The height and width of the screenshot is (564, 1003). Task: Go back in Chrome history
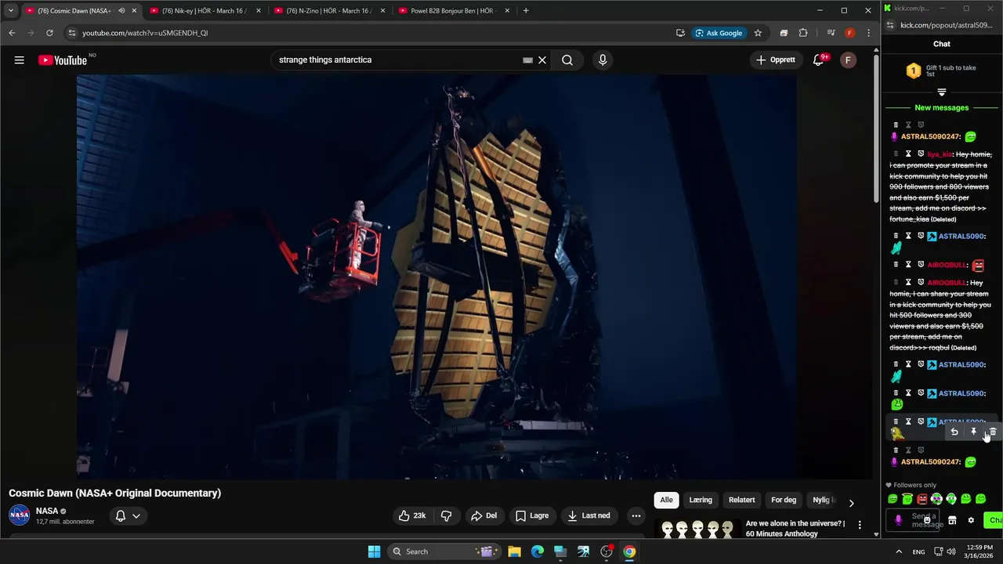point(12,33)
